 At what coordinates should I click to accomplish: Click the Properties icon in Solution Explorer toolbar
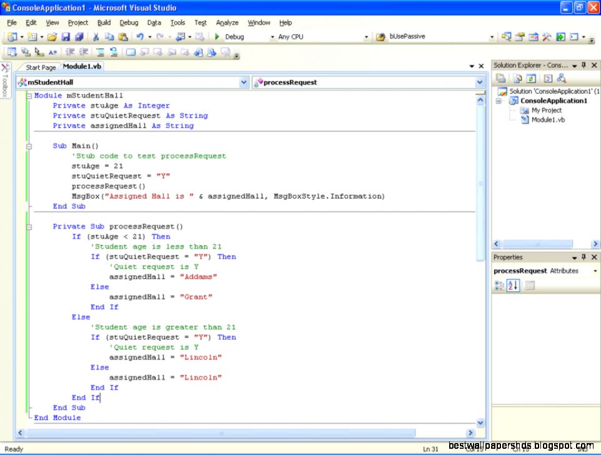pyautogui.click(x=500, y=79)
